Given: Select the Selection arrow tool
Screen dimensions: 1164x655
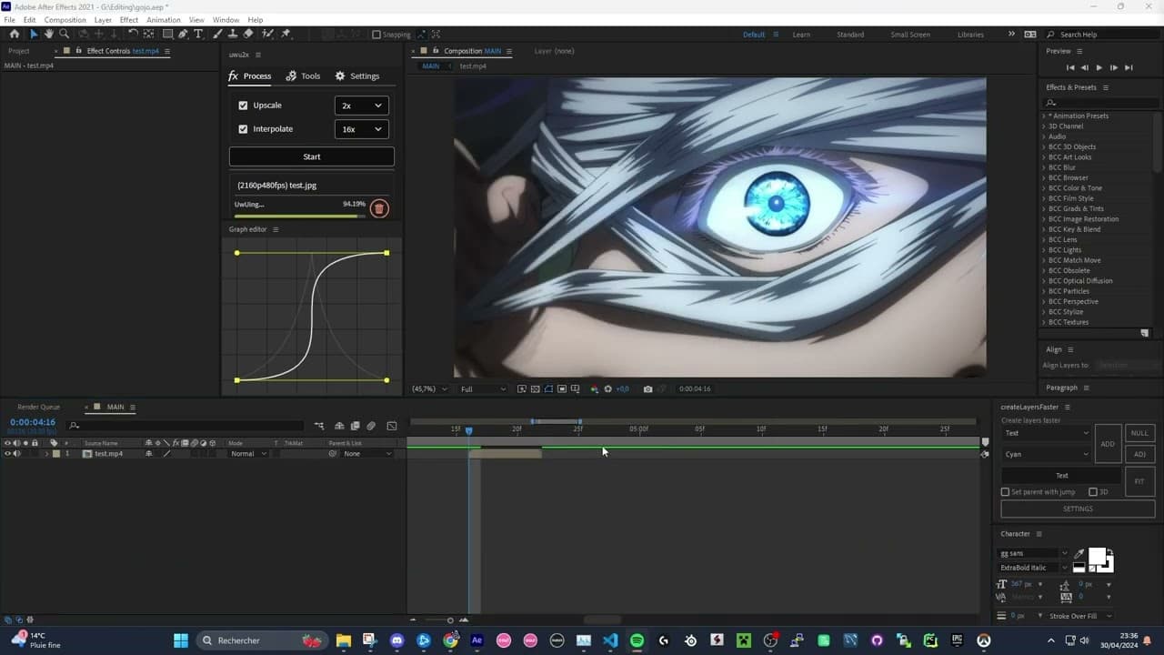Looking at the screenshot, I should [34, 34].
